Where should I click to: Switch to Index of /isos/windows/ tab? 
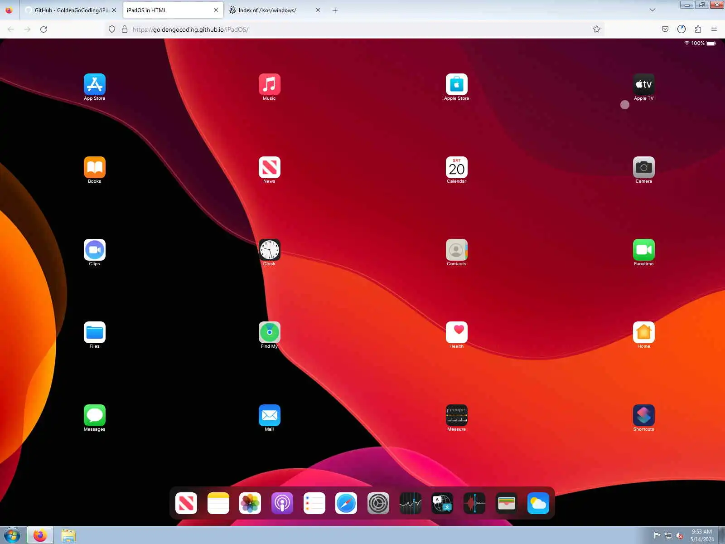[x=275, y=10]
